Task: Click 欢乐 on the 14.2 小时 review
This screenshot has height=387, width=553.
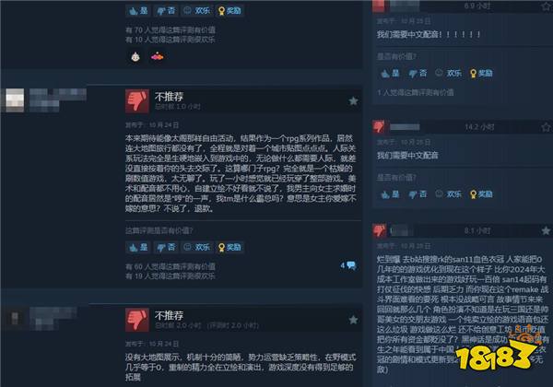Action: (x=448, y=194)
